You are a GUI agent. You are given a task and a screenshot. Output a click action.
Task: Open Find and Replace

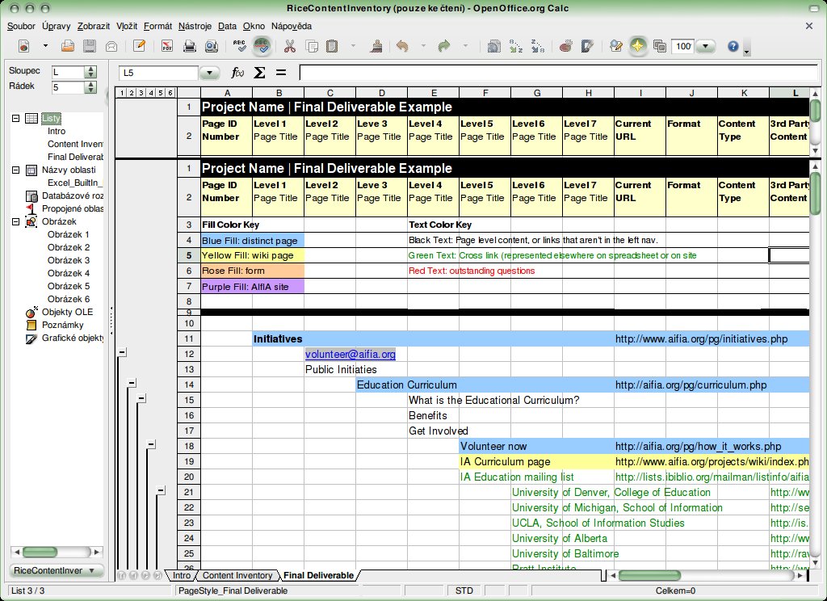[x=615, y=46]
